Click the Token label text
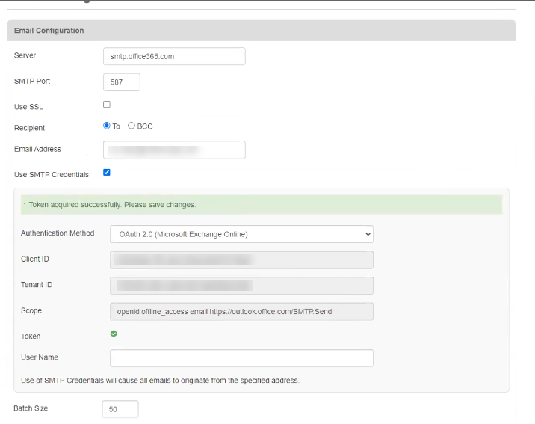535x424 pixels. (x=31, y=337)
